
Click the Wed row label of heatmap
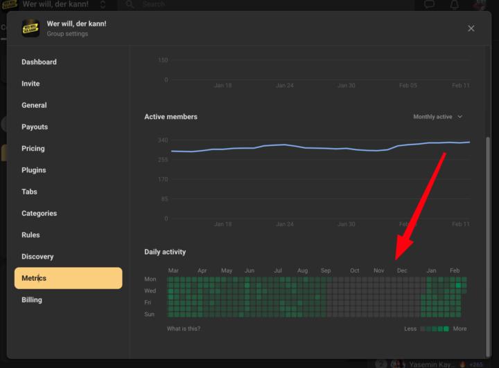pos(150,291)
